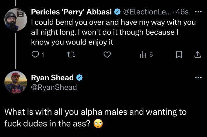Screen dimensions: 207x137
Task: Open Perry Abbasi's profile picture
Action: click(16, 21)
